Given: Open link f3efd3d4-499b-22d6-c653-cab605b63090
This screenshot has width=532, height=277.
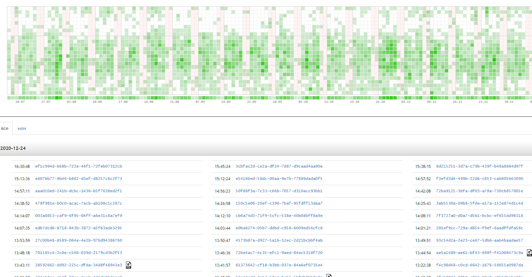Looking at the screenshot, I should tap(480, 179).
